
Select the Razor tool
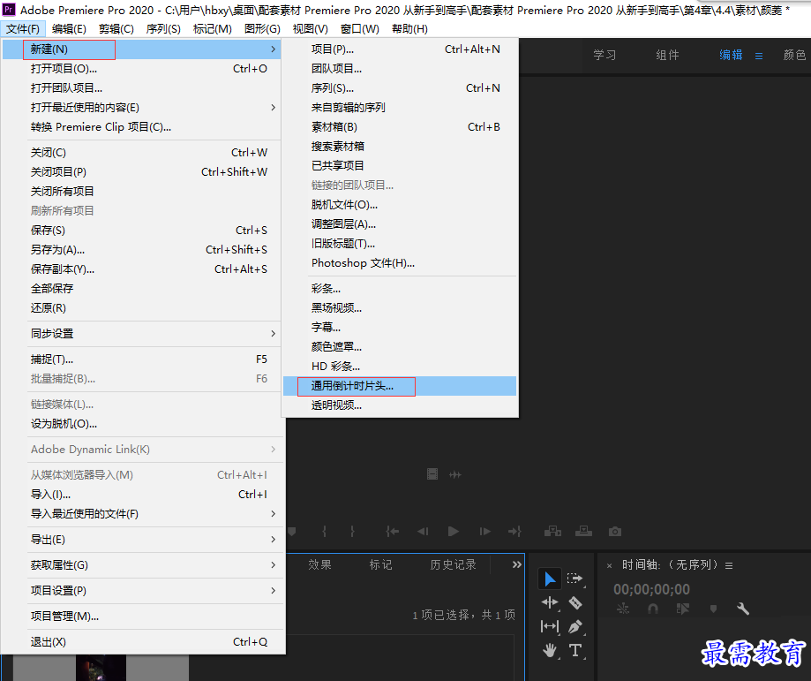coord(575,602)
